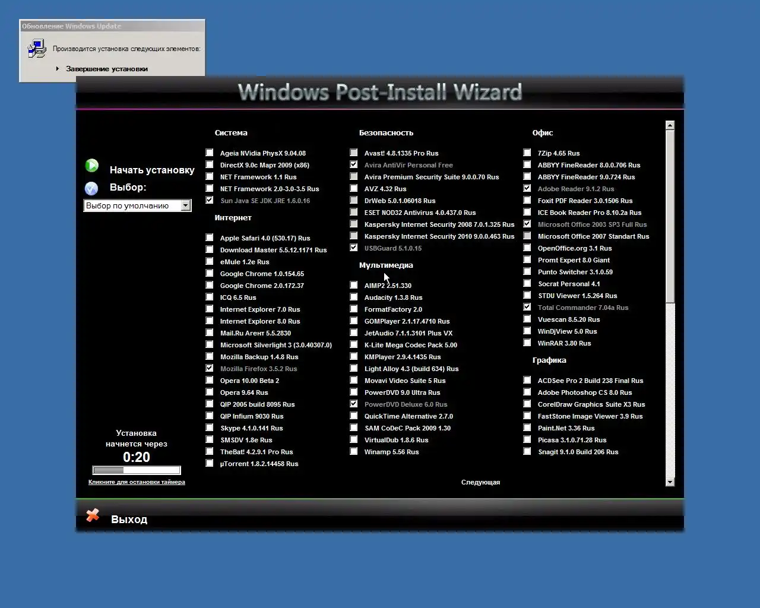Click the Безопасность category heading
Screen dimensions: 760x608
coord(386,133)
